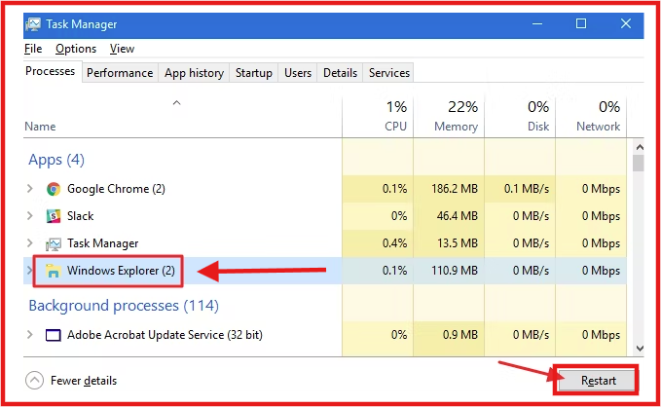The height and width of the screenshot is (407, 661).
Task: Switch to the Performance tab
Action: pyautogui.click(x=120, y=73)
